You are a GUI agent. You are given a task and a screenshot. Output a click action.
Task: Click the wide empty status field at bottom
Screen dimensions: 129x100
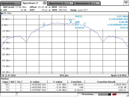(x=47, y=94)
